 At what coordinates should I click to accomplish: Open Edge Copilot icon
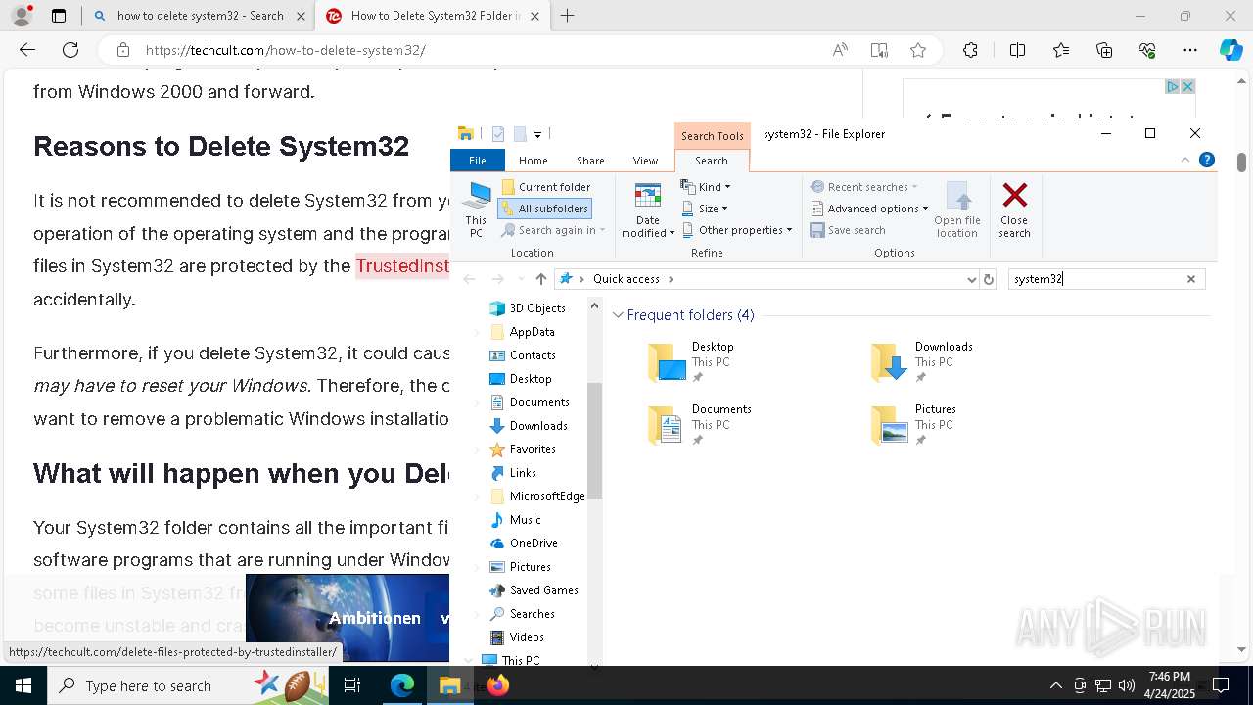(x=1230, y=50)
